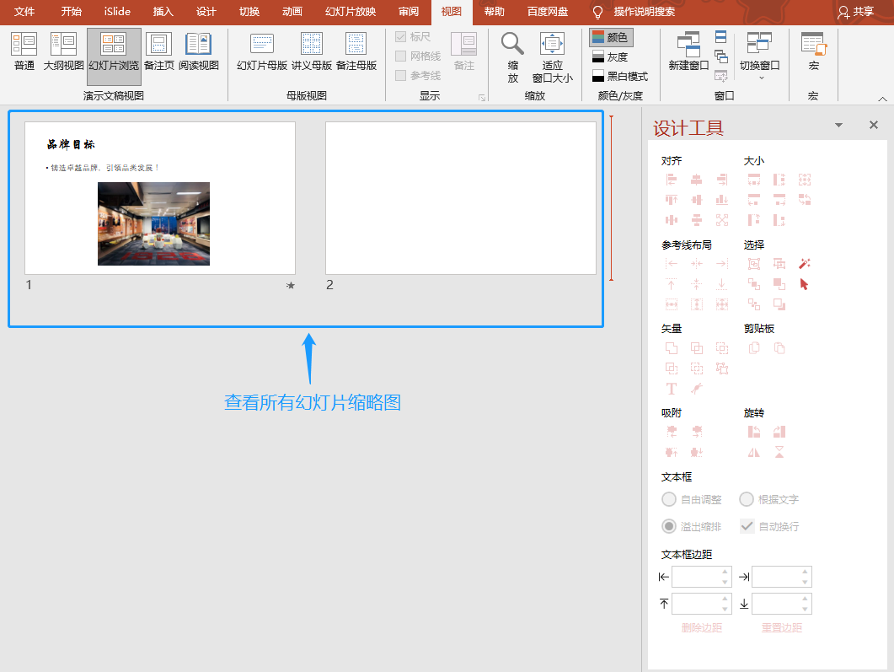The width and height of the screenshot is (894, 672).
Task: Click the rotate left icon under 旋转
Action: [754, 432]
